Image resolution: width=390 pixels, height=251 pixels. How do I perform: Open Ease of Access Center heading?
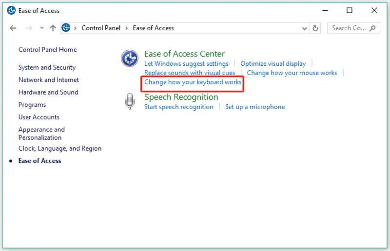click(x=184, y=54)
